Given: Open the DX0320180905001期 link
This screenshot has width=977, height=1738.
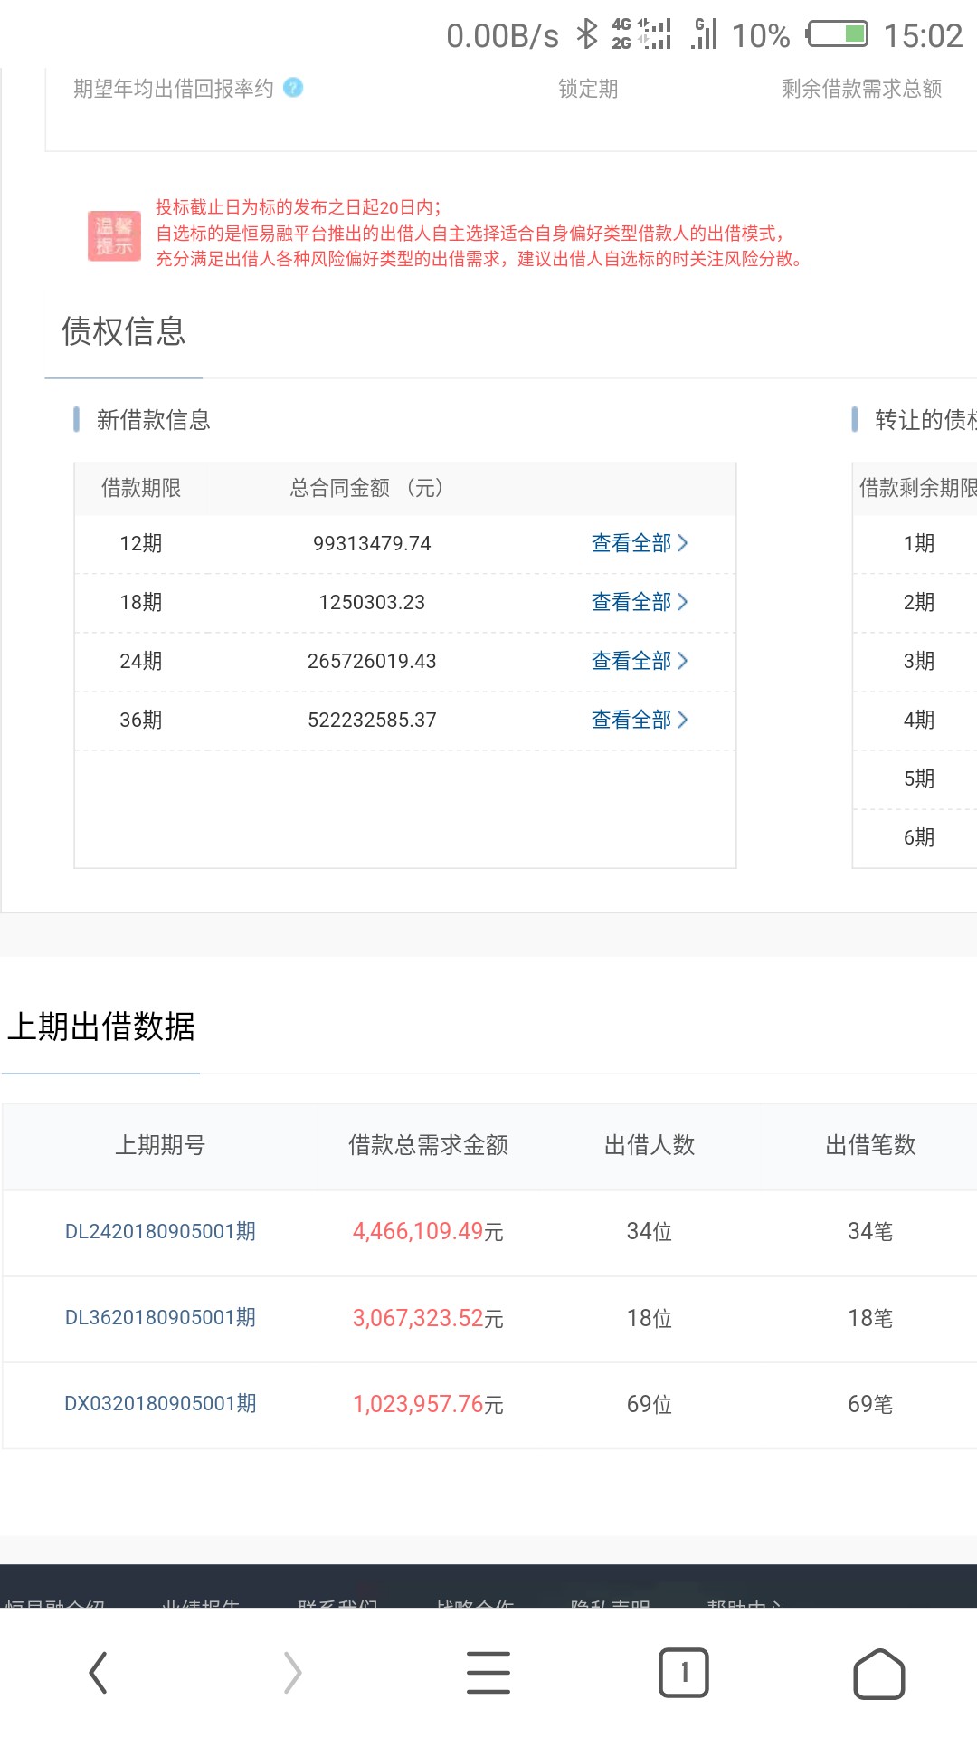Looking at the screenshot, I should [x=160, y=1403].
